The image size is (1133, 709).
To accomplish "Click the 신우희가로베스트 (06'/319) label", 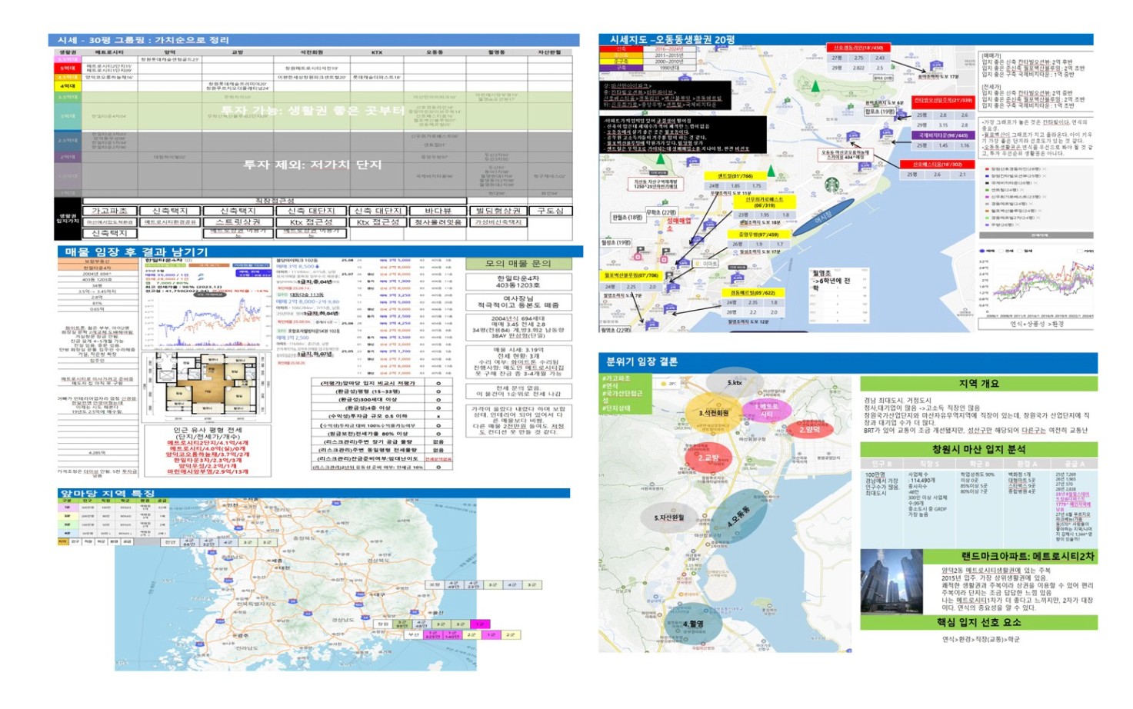I will point(765,202).
